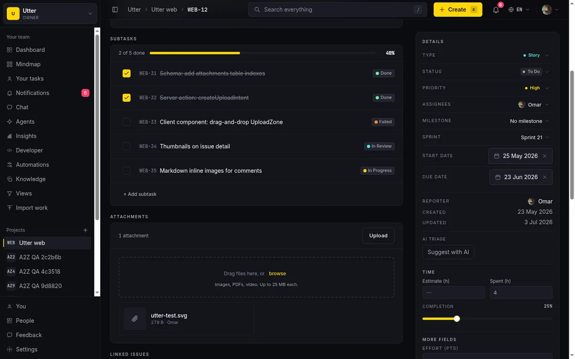This screenshot has height=359, width=575.
Task: Toggle the sidebar panel icon
Action: click(x=115, y=10)
